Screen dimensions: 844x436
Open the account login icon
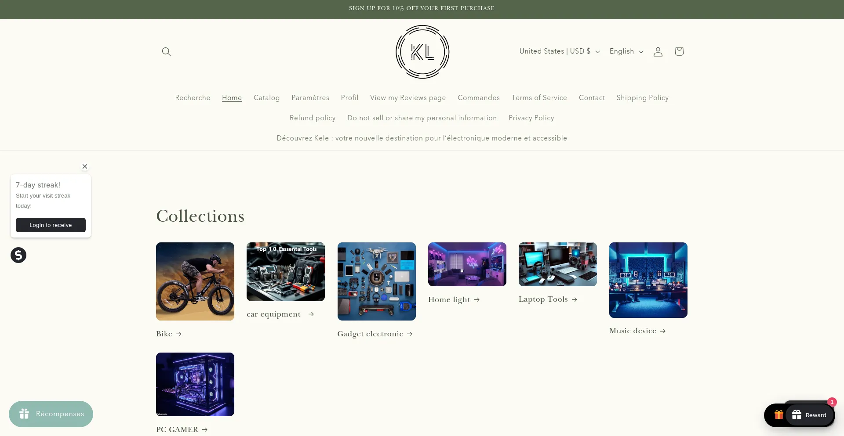point(658,51)
